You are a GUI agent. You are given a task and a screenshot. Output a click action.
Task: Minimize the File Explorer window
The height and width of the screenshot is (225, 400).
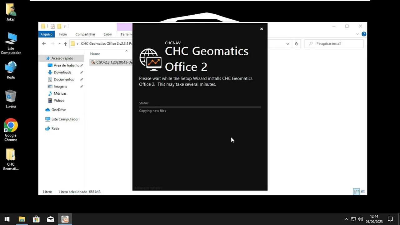334,26
